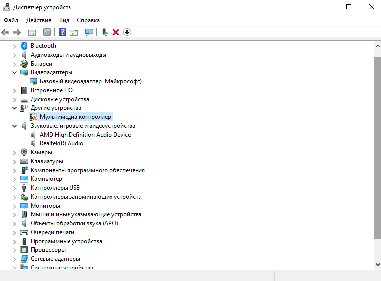Collapse the Другие устройства category
This screenshot has width=381, height=281.
click(15, 108)
